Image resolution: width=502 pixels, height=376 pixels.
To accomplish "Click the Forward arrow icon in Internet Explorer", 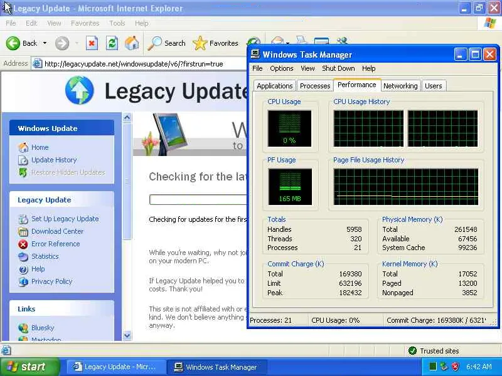I will tap(61, 43).
